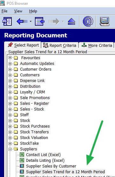Expand the Customers folder
Image resolution: width=115 pixels, height=177 pixels.
click(10, 75)
